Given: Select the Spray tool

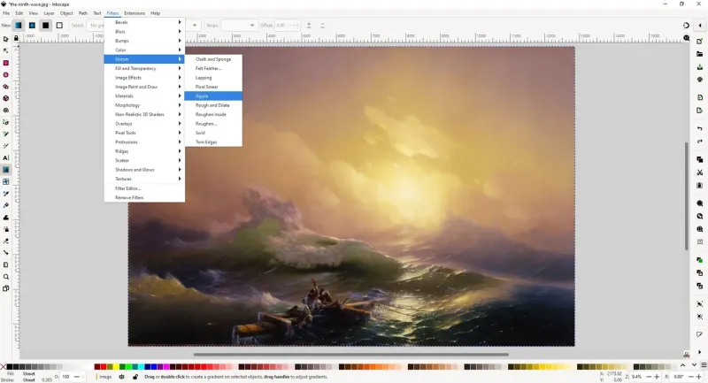Looking at the screenshot, I should click(x=6, y=229).
